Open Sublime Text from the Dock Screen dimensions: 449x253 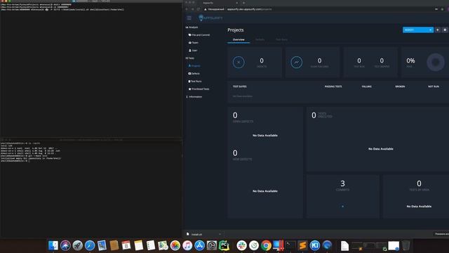(x=302, y=245)
